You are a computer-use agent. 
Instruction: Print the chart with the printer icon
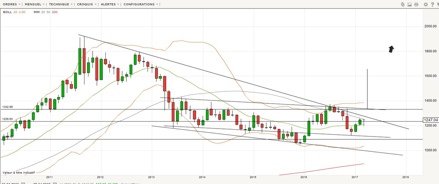[417, 4]
